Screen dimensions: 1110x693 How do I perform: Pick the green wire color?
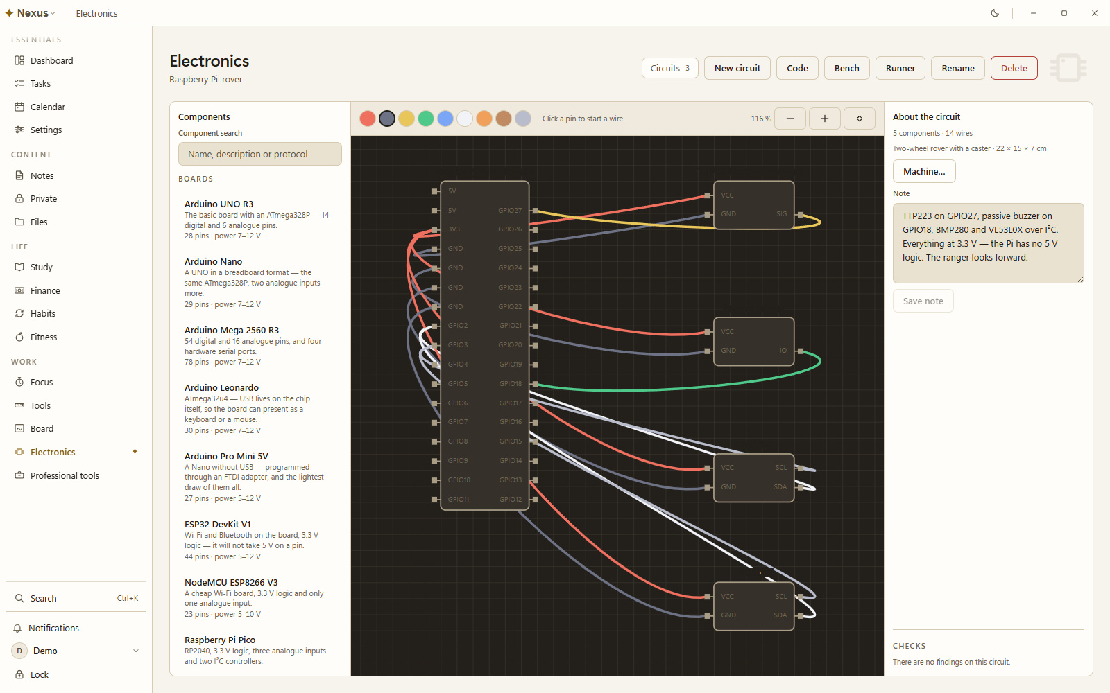[x=426, y=119]
